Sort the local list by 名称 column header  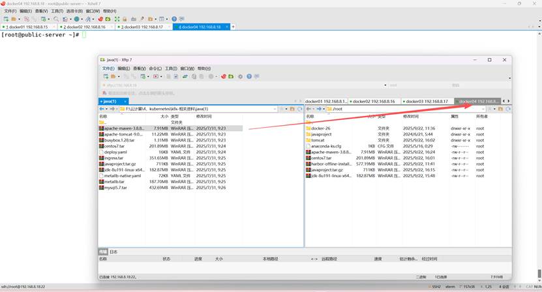click(x=103, y=117)
